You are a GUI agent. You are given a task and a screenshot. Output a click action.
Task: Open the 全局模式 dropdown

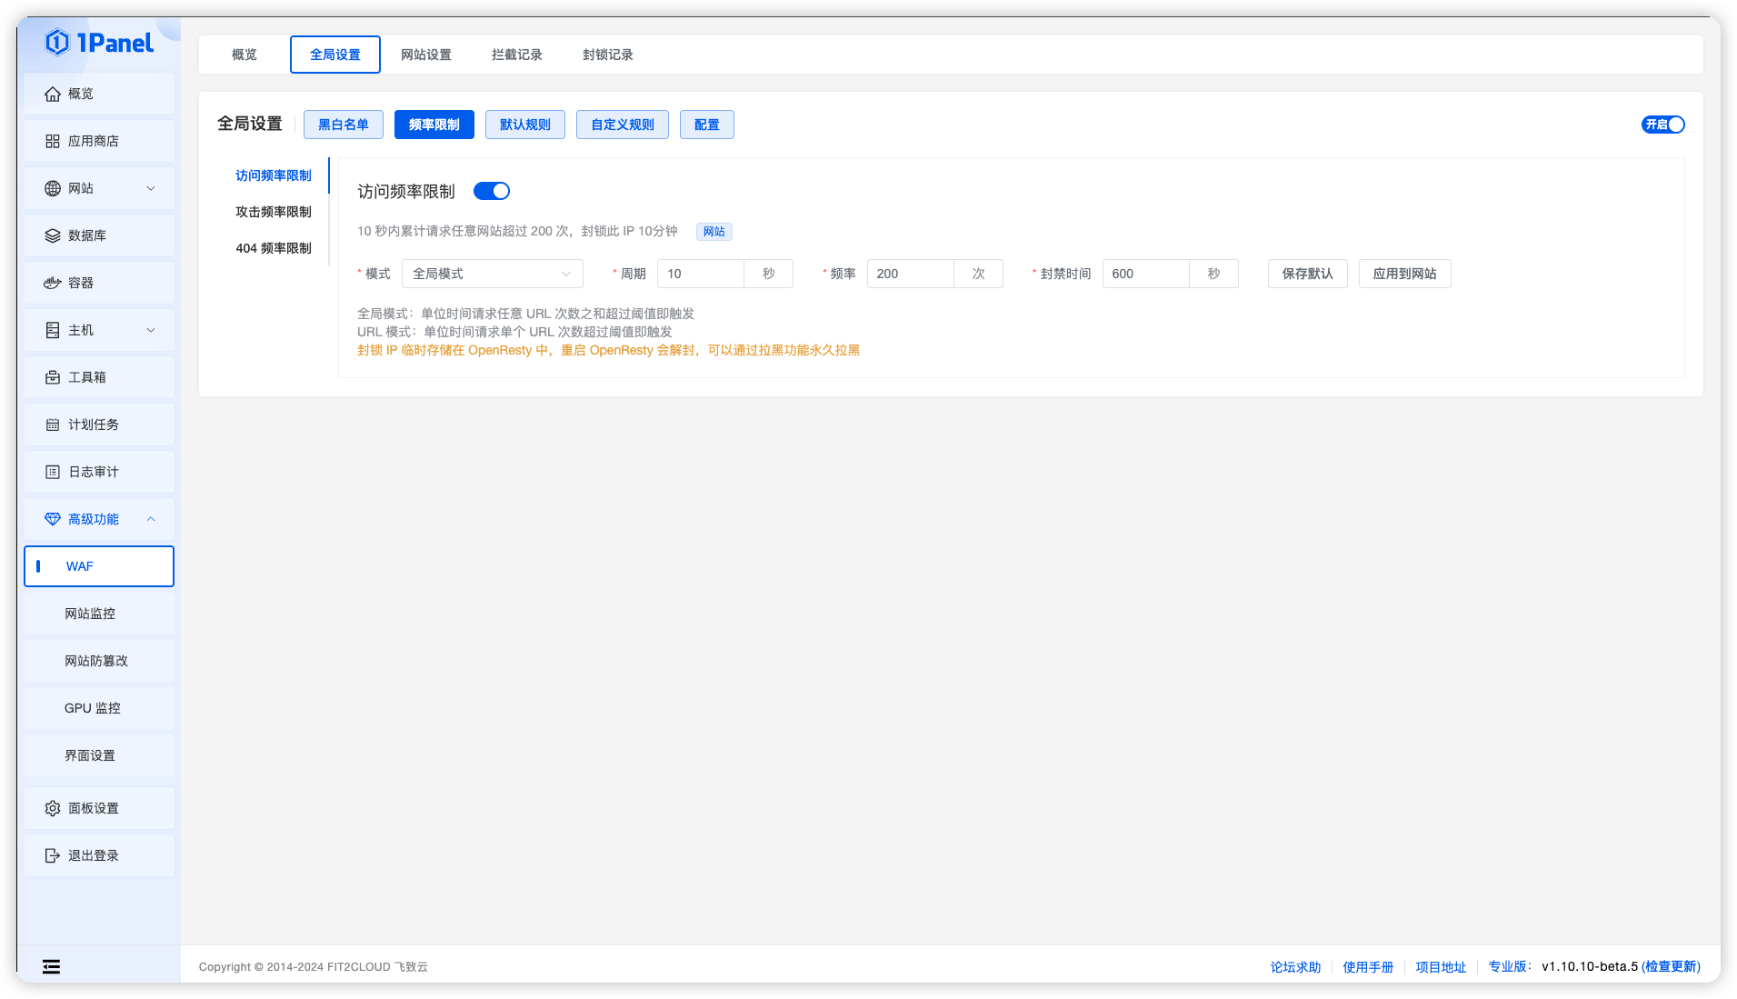(x=492, y=273)
